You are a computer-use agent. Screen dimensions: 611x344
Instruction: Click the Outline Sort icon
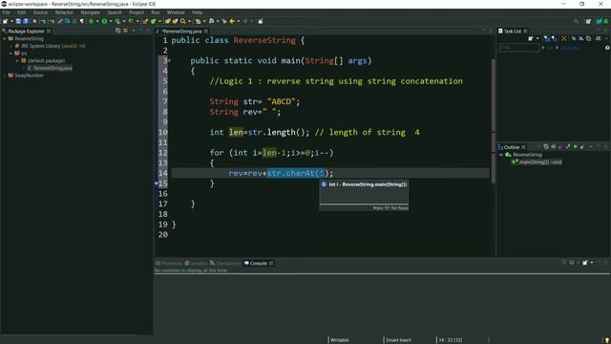click(x=553, y=147)
